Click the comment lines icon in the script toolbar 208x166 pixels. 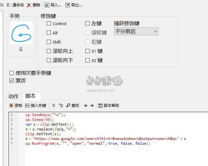[61, 106]
